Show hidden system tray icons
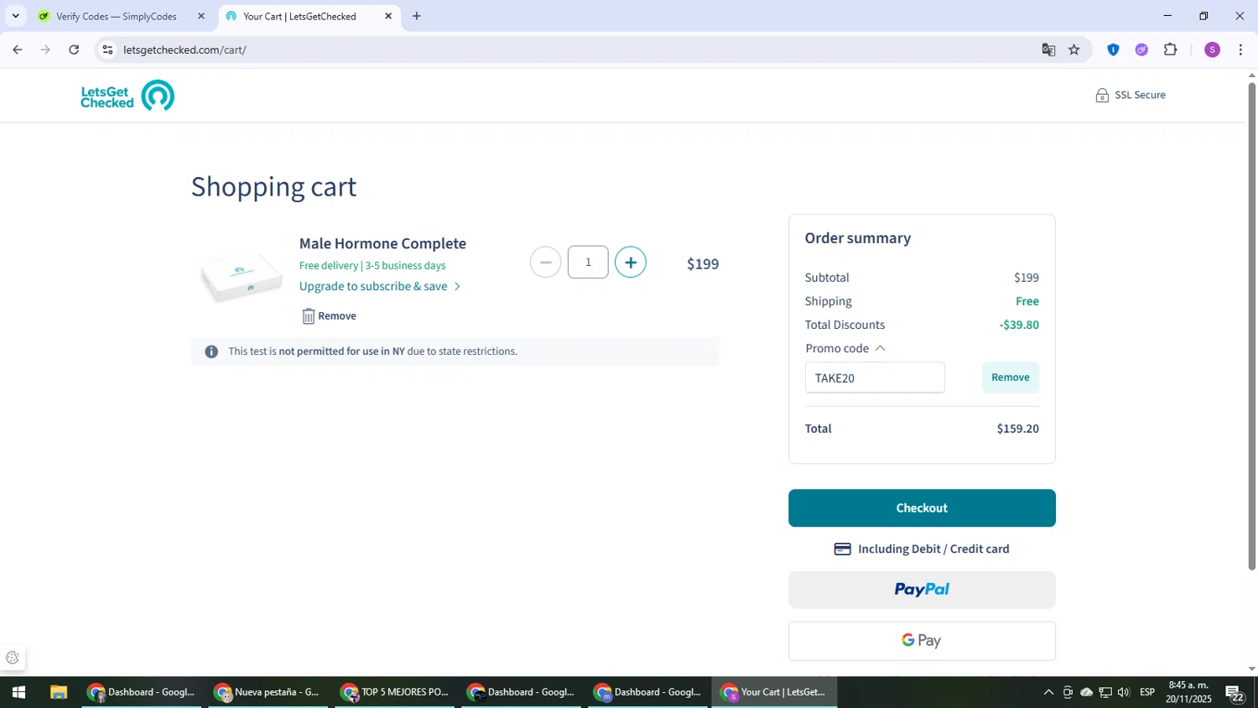The height and width of the screenshot is (708, 1258). tap(1048, 693)
